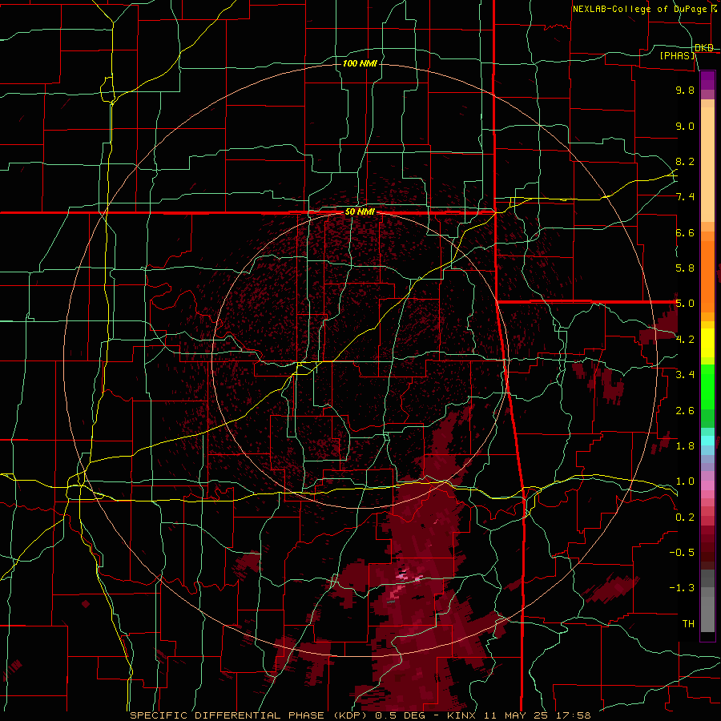The height and width of the screenshot is (721, 721).
Task: Click the NEXLAB-College of DuPage label
Action: (x=639, y=9)
